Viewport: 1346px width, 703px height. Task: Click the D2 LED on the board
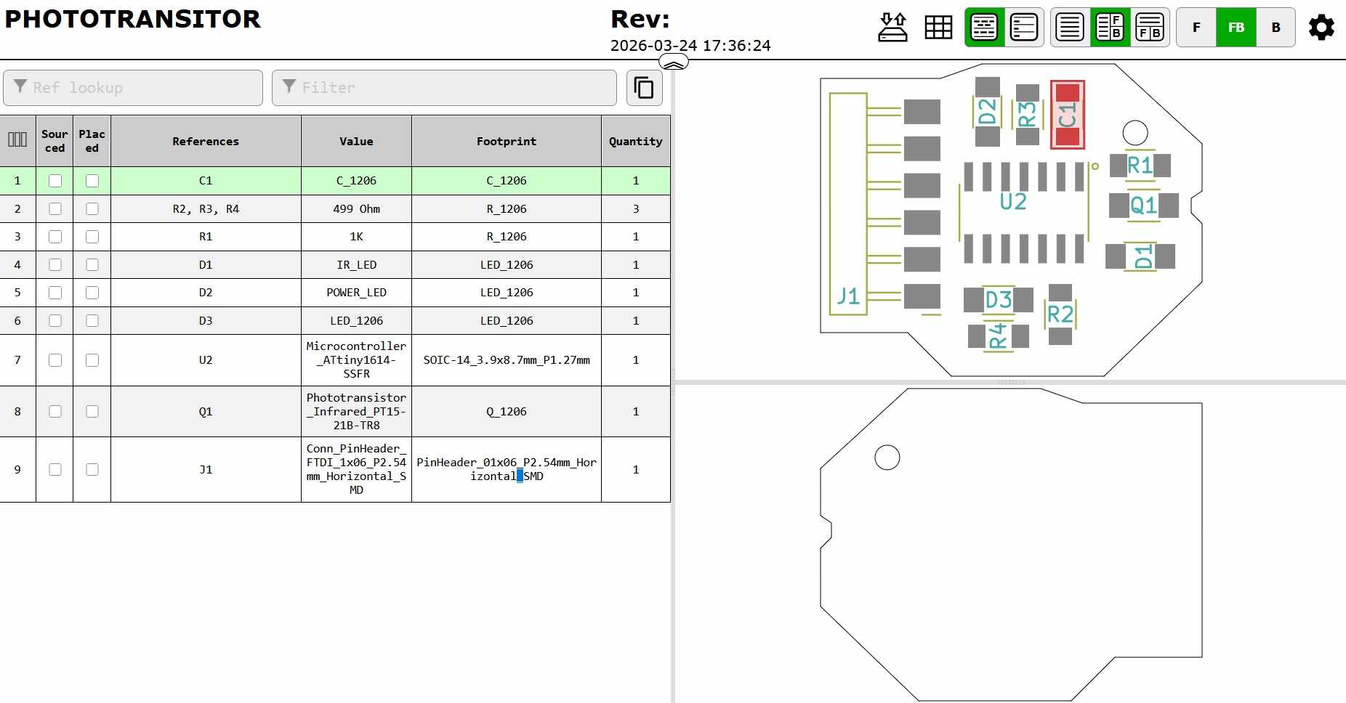point(987,112)
